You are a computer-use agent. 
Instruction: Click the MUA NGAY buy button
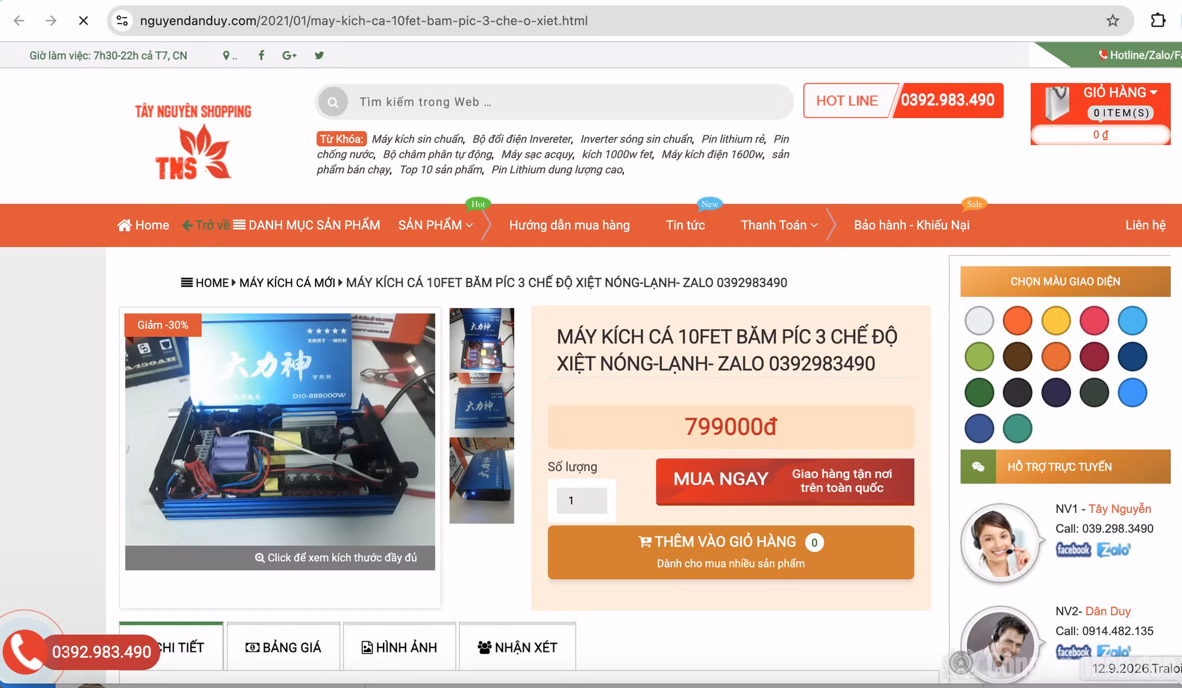785,481
